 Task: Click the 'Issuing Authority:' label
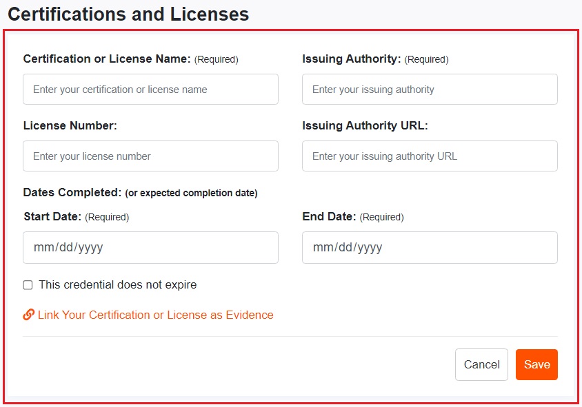(x=352, y=59)
